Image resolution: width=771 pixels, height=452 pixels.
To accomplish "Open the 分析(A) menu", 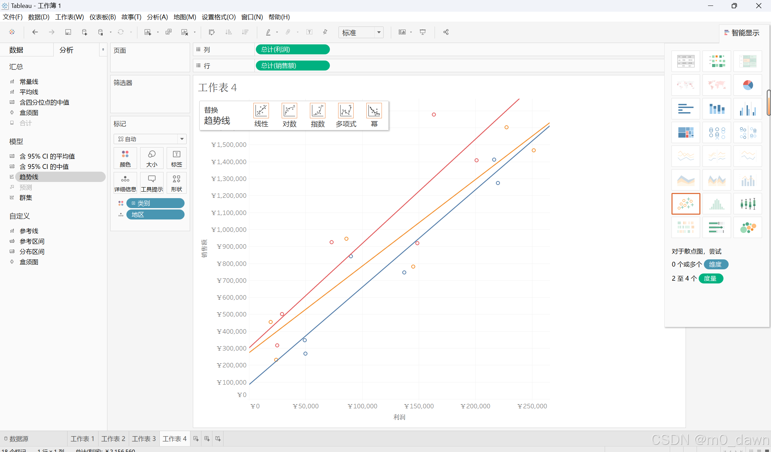I will [x=157, y=17].
